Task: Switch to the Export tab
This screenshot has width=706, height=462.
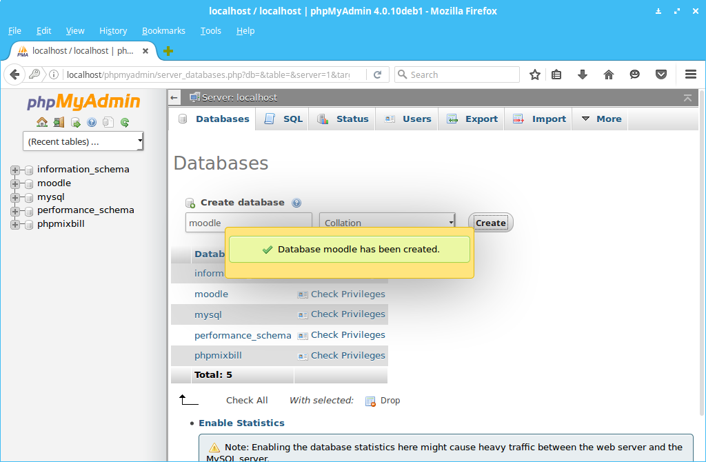Action: (x=472, y=119)
